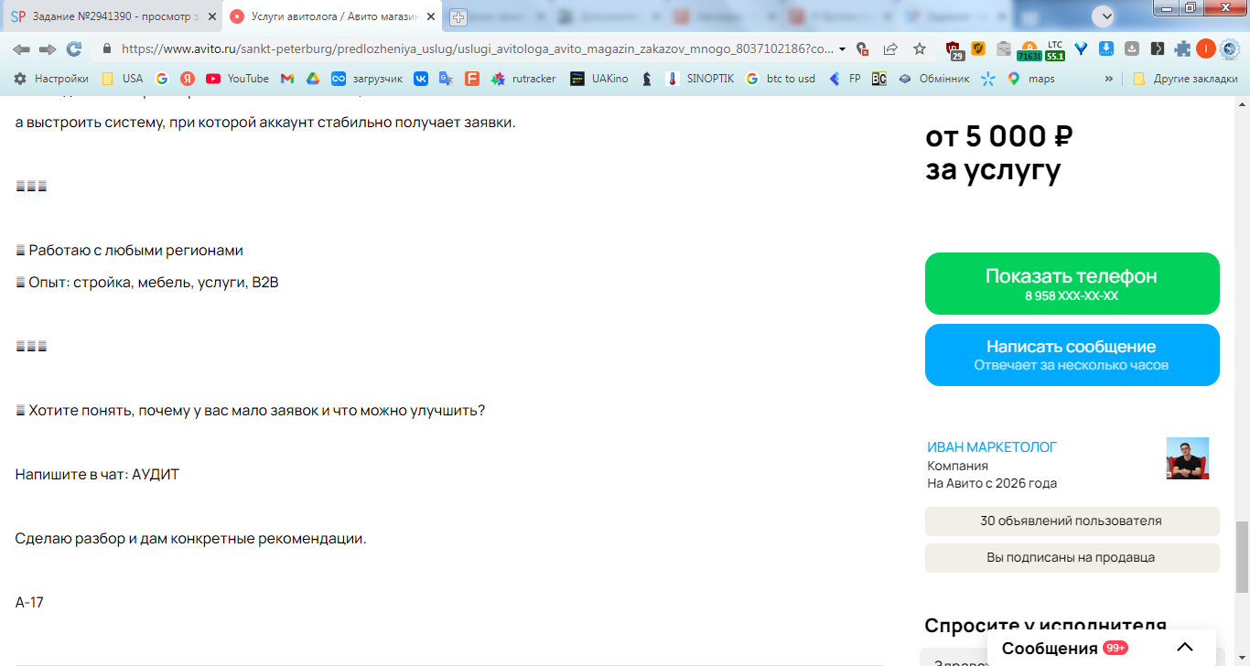The width and height of the screenshot is (1250, 666).
Task: Open the uBlock extension showing 29
Action: tap(954, 50)
